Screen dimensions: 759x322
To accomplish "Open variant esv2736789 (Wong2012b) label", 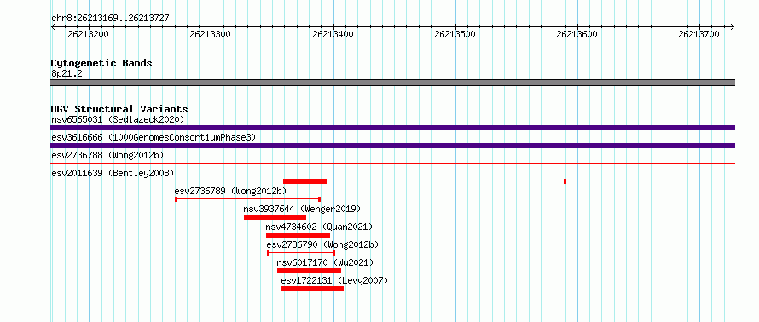I will pos(230,191).
